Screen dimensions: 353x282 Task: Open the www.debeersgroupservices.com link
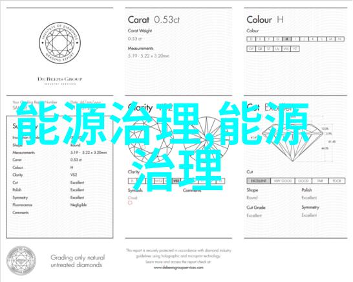[x=178, y=268]
